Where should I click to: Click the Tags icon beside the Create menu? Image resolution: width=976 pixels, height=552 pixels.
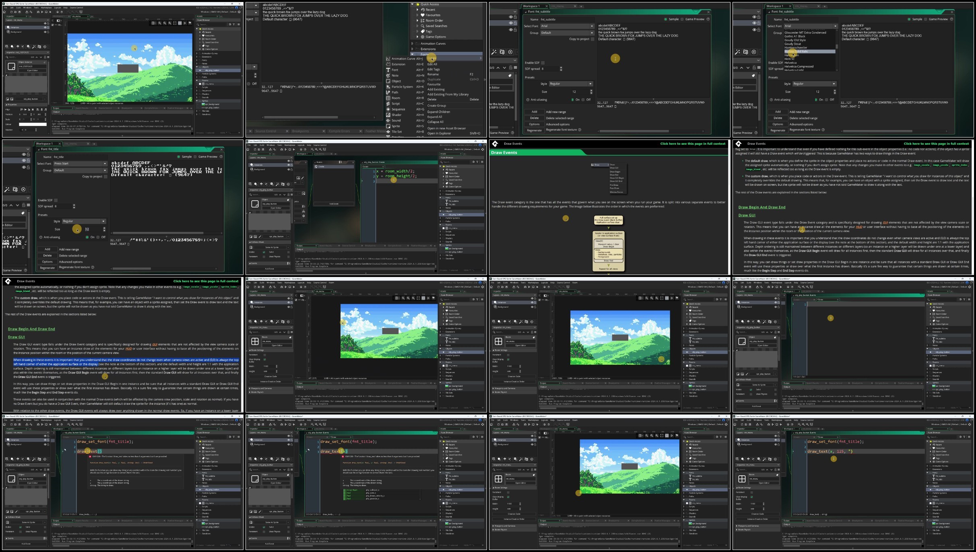pos(423,31)
